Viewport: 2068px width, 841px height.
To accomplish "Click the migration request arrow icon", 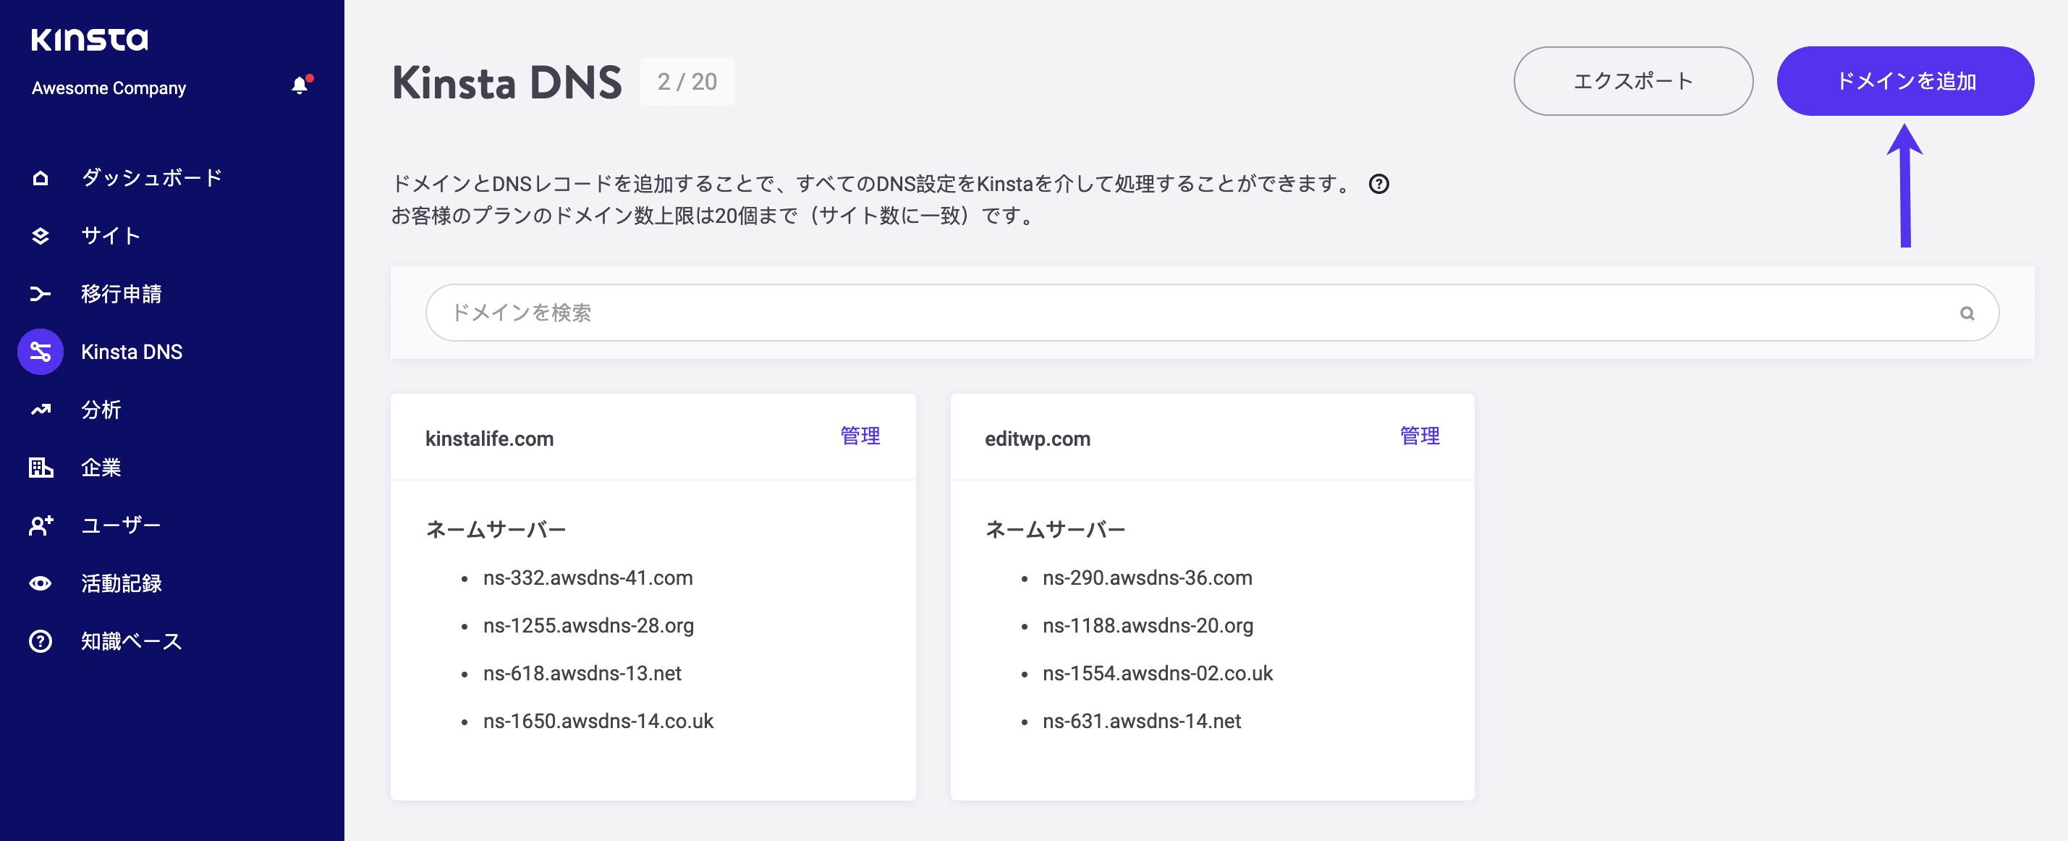I will (x=40, y=294).
